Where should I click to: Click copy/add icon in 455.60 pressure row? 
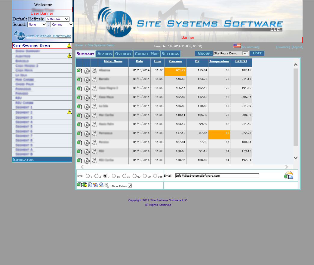click(x=94, y=80)
